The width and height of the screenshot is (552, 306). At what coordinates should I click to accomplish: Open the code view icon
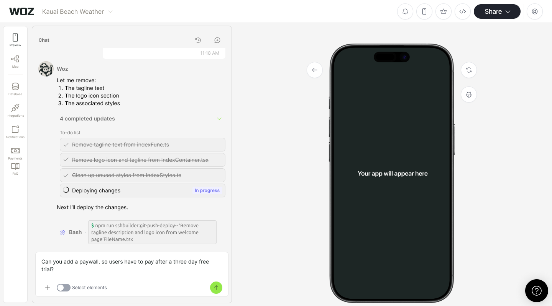point(463,11)
